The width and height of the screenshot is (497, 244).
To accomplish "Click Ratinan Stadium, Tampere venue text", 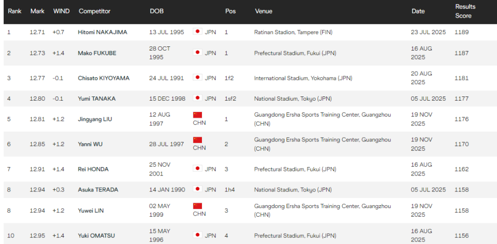I will 293,32.
